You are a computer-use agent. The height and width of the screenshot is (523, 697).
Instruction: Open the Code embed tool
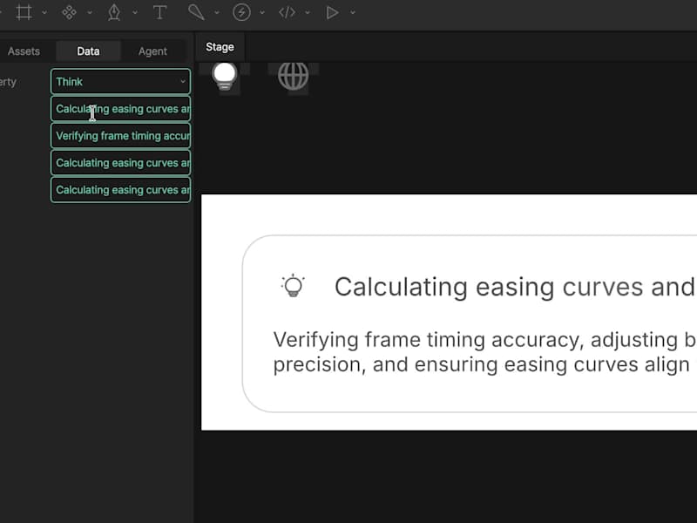click(x=289, y=12)
